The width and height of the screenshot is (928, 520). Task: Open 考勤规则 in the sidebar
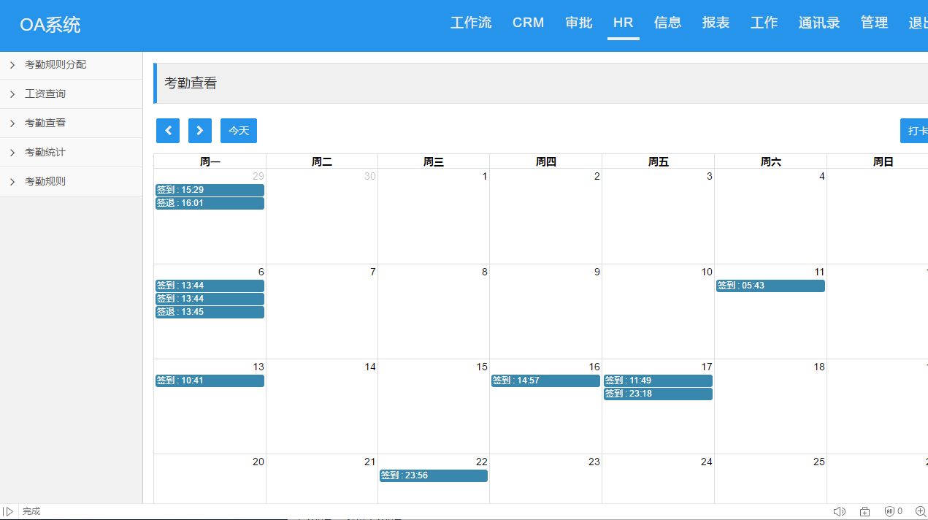[x=45, y=181]
